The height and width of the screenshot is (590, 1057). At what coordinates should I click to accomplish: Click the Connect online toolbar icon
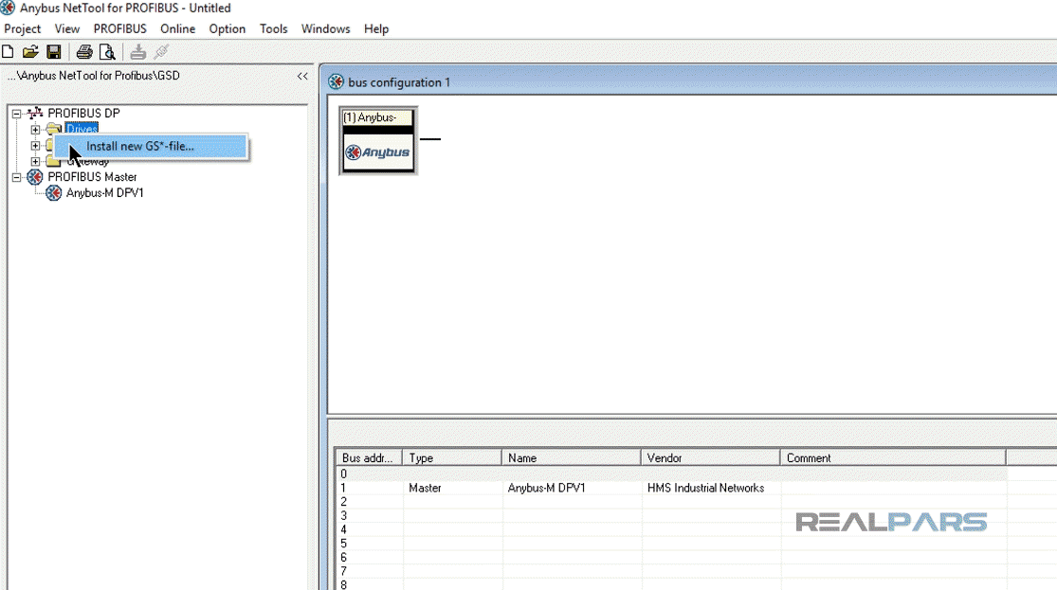(x=161, y=52)
